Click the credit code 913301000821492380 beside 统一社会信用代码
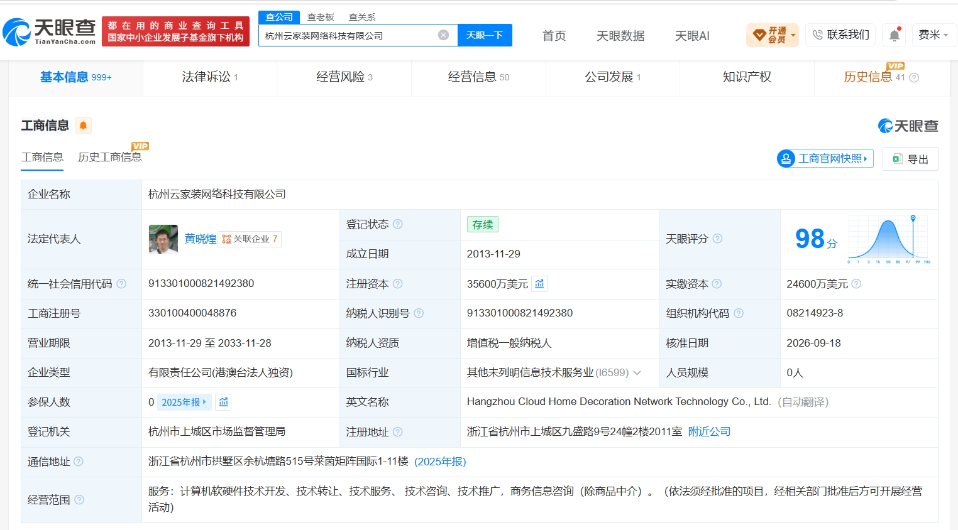The width and height of the screenshot is (958, 530). point(201,284)
